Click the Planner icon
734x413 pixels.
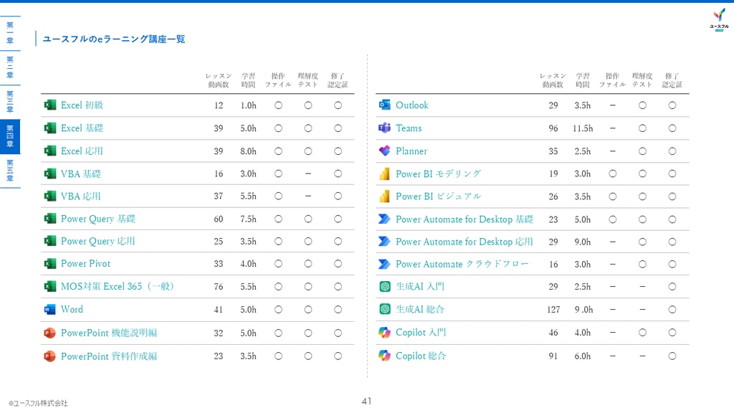tap(384, 151)
